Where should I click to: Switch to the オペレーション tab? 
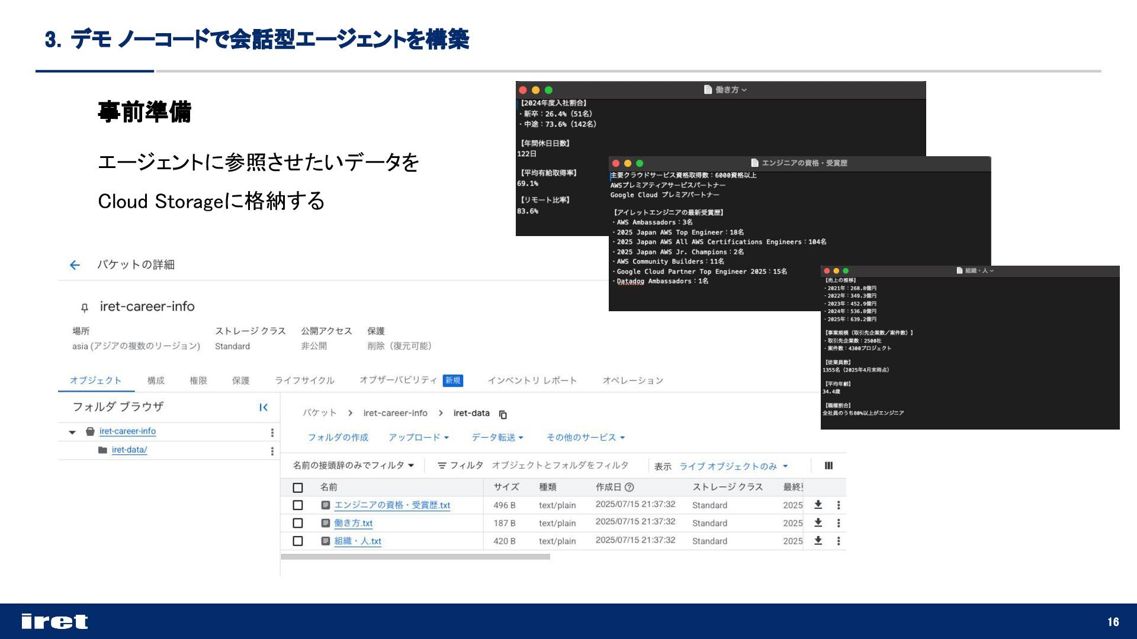tap(632, 380)
